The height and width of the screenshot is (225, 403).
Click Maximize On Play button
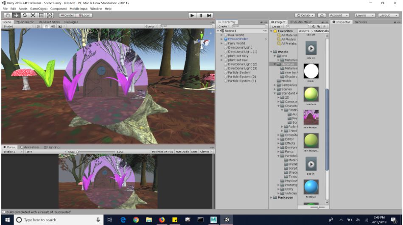[x=163, y=151]
